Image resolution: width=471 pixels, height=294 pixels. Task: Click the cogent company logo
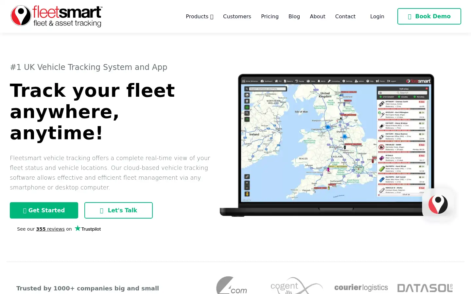(x=296, y=286)
